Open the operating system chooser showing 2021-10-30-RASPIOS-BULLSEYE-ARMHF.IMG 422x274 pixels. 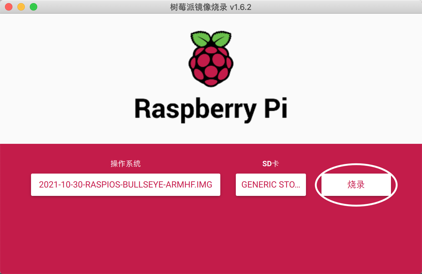pos(126,185)
